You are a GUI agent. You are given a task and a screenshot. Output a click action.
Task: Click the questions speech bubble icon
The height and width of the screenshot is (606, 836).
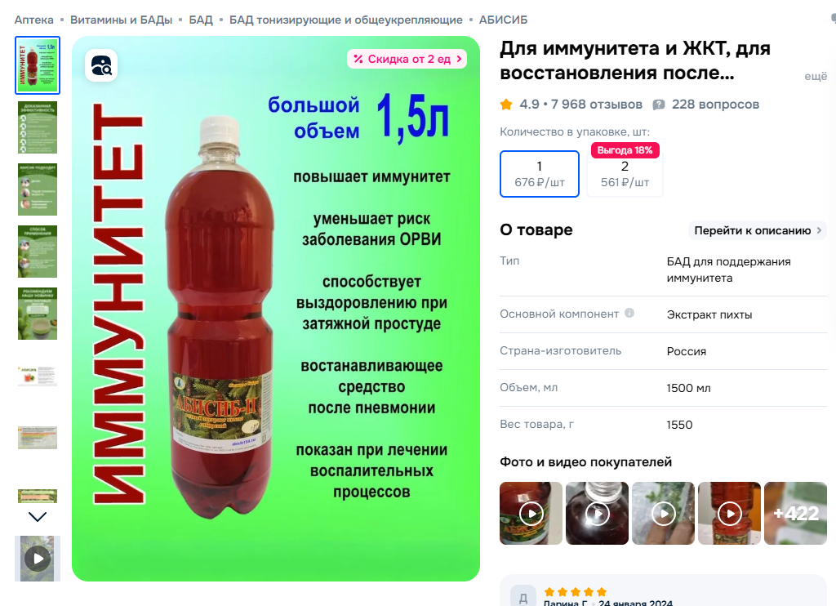click(x=659, y=105)
